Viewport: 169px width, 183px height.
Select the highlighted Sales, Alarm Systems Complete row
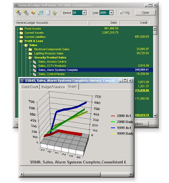95,70
